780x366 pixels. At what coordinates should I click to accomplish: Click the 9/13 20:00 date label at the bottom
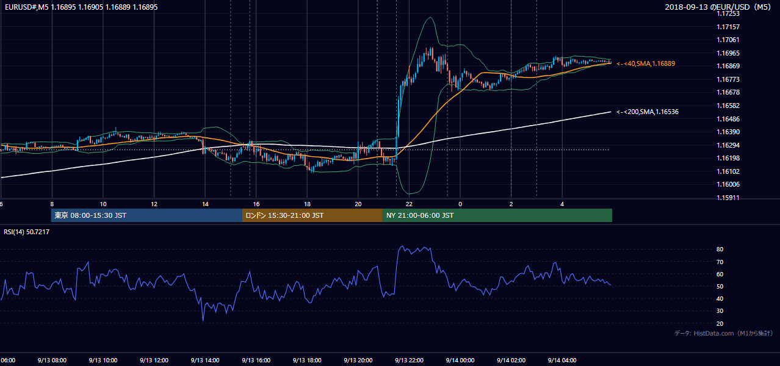[x=358, y=360]
